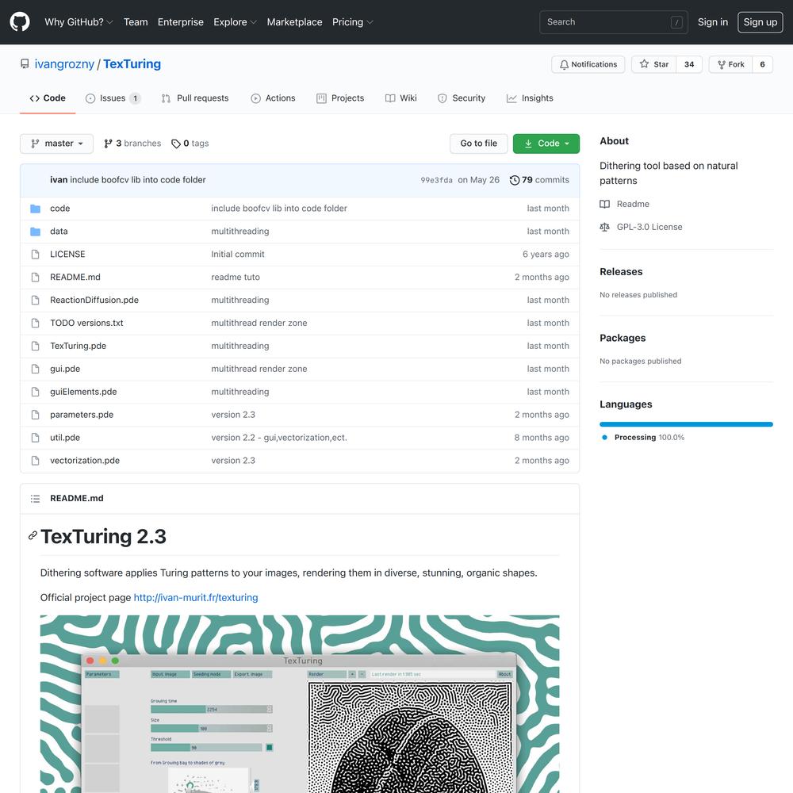793x793 pixels.
Task: Click the LICENSE file icon
Action: [35, 255]
